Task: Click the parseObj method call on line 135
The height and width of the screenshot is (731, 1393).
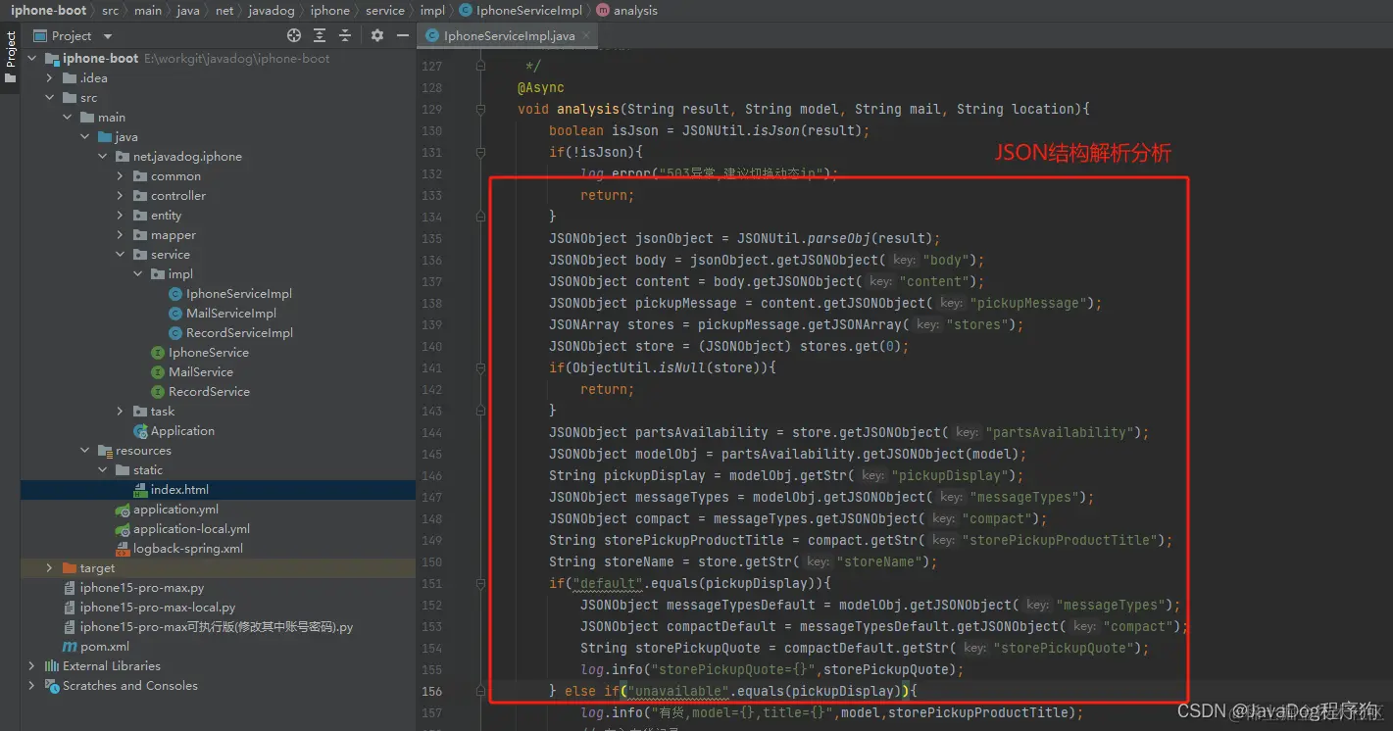Action: (839, 238)
